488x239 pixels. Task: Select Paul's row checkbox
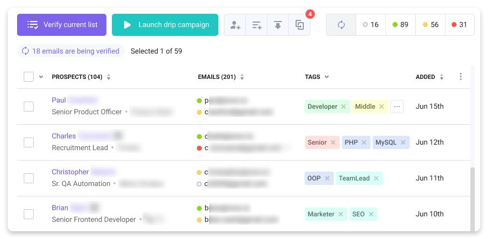pyautogui.click(x=29, y=107)
